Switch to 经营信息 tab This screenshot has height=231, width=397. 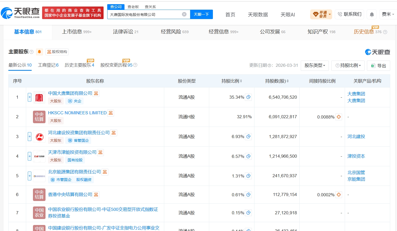tap(223, 32)
